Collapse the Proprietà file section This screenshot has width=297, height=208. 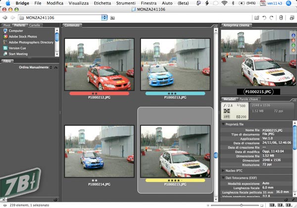[x=223, y=124]
